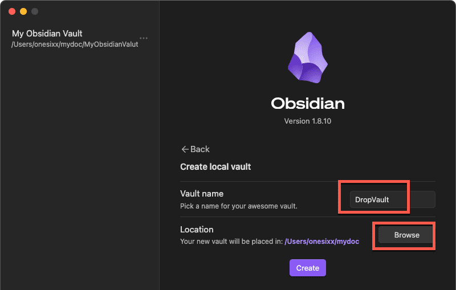Click the gray zoom window button
This screenshot has height=290, width=456.
click(35, 11)
